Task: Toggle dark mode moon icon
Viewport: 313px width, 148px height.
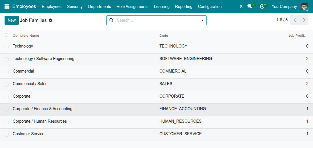Action: [x=242, y=7]
